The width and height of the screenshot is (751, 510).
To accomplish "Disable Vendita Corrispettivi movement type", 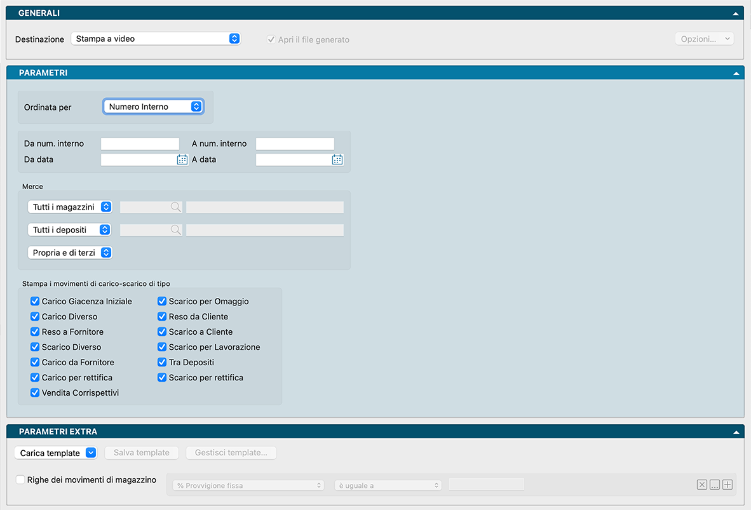I will point(36,393).
